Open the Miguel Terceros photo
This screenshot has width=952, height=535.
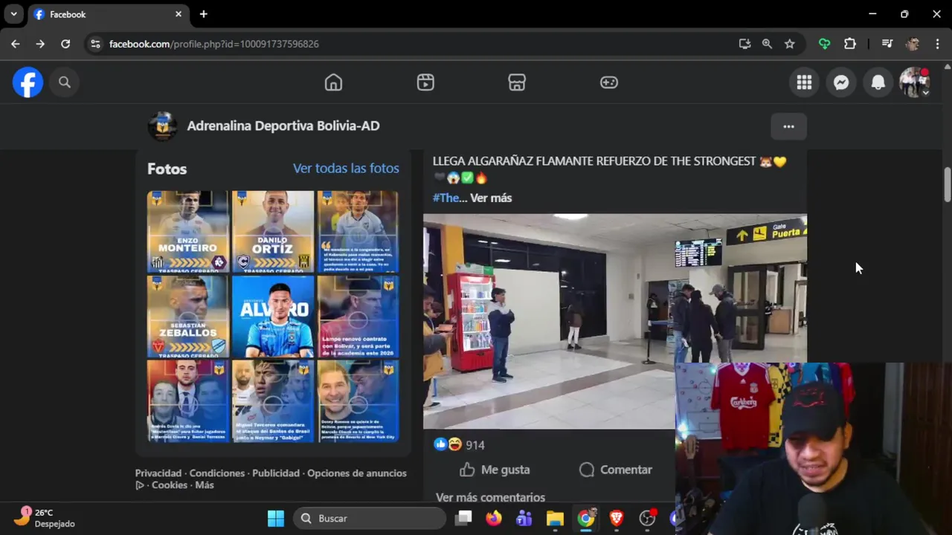[273, 401]
